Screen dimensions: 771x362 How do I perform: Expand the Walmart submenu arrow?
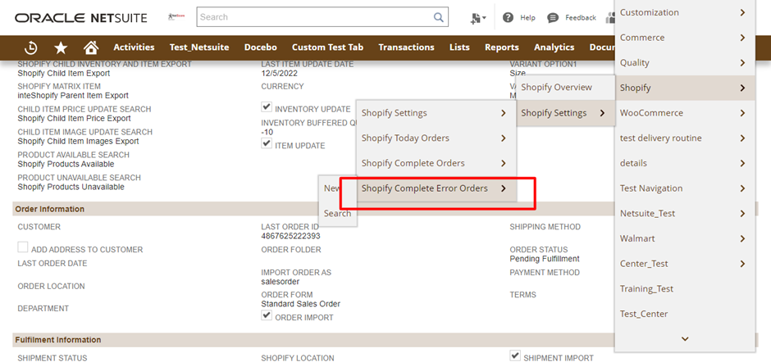[x=742, y=238]
